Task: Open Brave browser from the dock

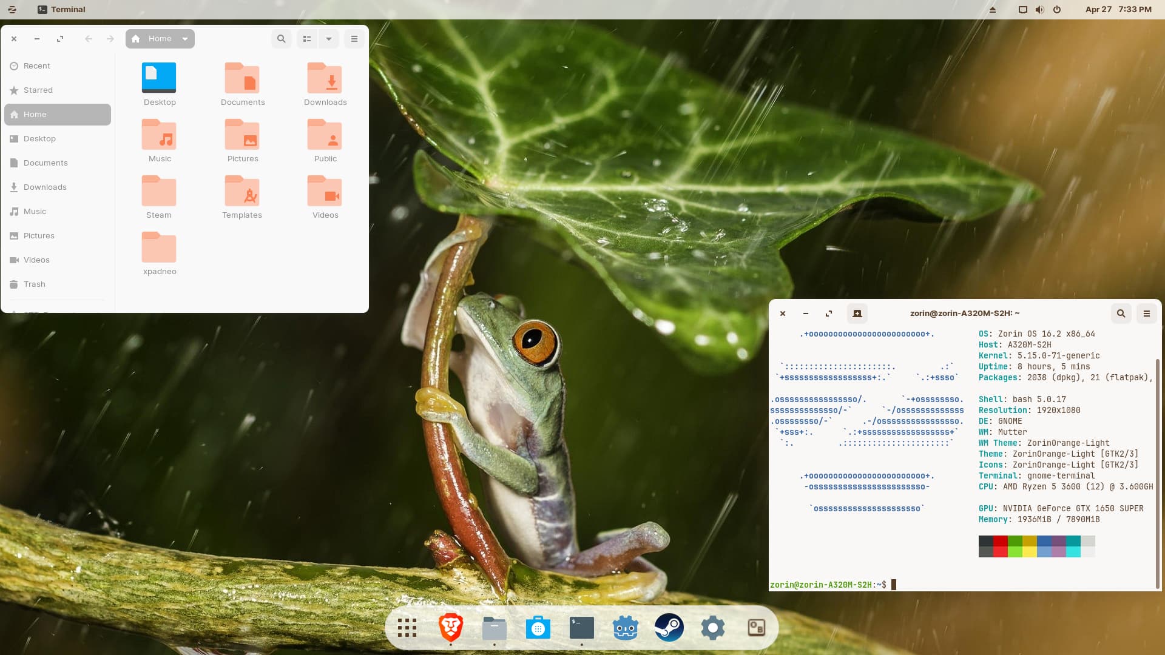Action: [450, 628]
